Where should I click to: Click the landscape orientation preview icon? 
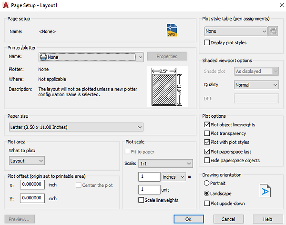pyautogui.click(x=265, y=191)
